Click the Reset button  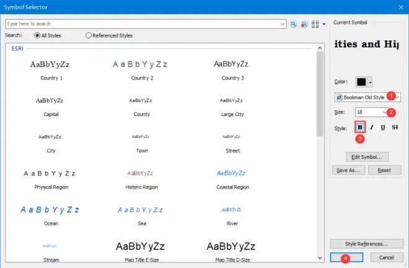384,170
